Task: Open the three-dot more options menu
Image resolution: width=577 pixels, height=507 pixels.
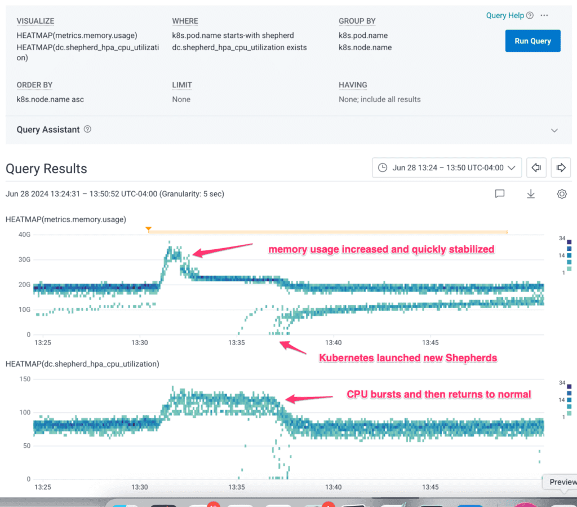Action: (544, 16)
